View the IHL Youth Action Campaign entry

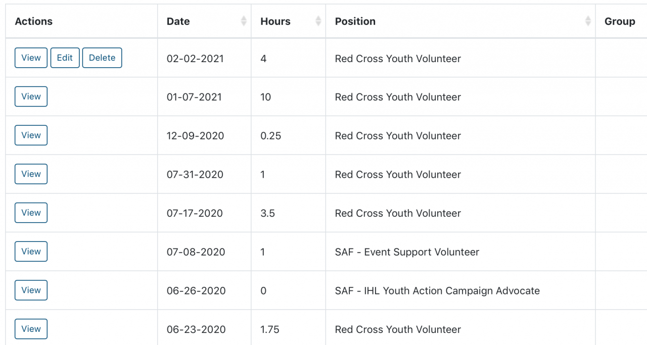(31, 290)
